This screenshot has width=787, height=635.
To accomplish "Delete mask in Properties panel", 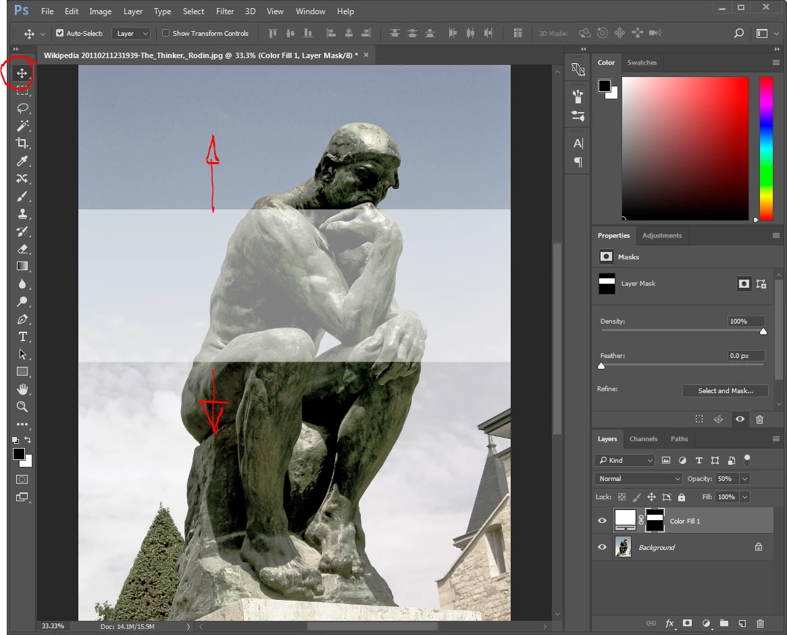I will (759, 419).
